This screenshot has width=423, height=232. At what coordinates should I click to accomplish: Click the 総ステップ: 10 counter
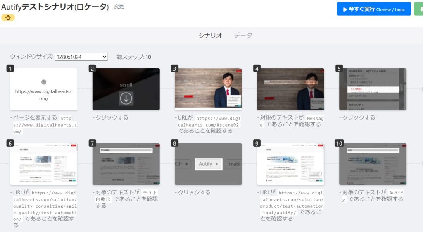pyautogui.click(x=134, y=57)
